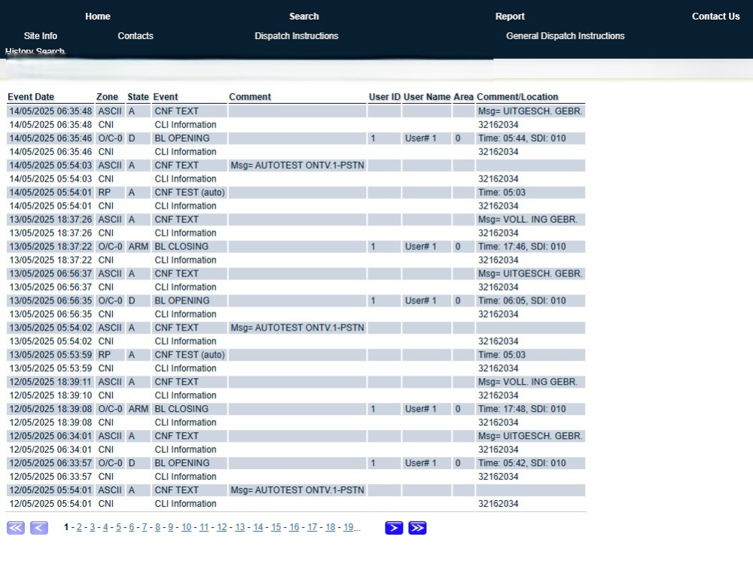
Task: Click 'Msg= UITGESCH. GEBR.' on 12/05/2025 row
Action: [x=530, y=436]
